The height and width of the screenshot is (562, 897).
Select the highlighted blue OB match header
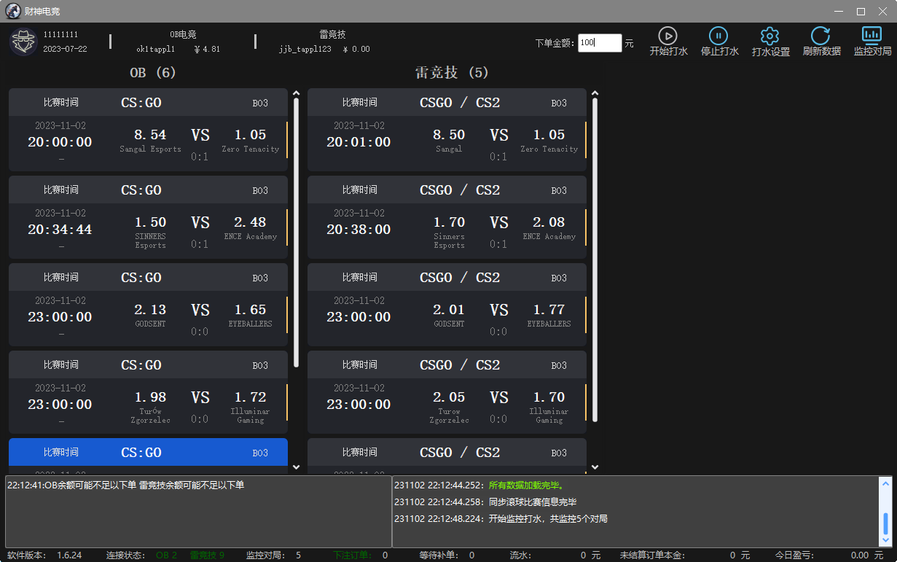click(148, 453)
